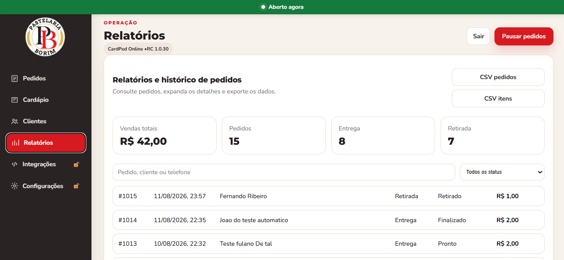Click the Entrega type in order #1014 row
The image size is (564, 260).
click(x=406, y=220)
